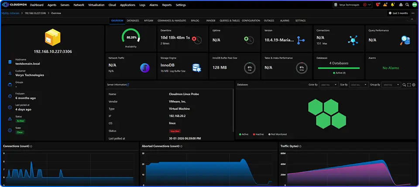Click the Storage Engine database icon
Viewport: 419px width, 187px height.
[x=197, y=68]
